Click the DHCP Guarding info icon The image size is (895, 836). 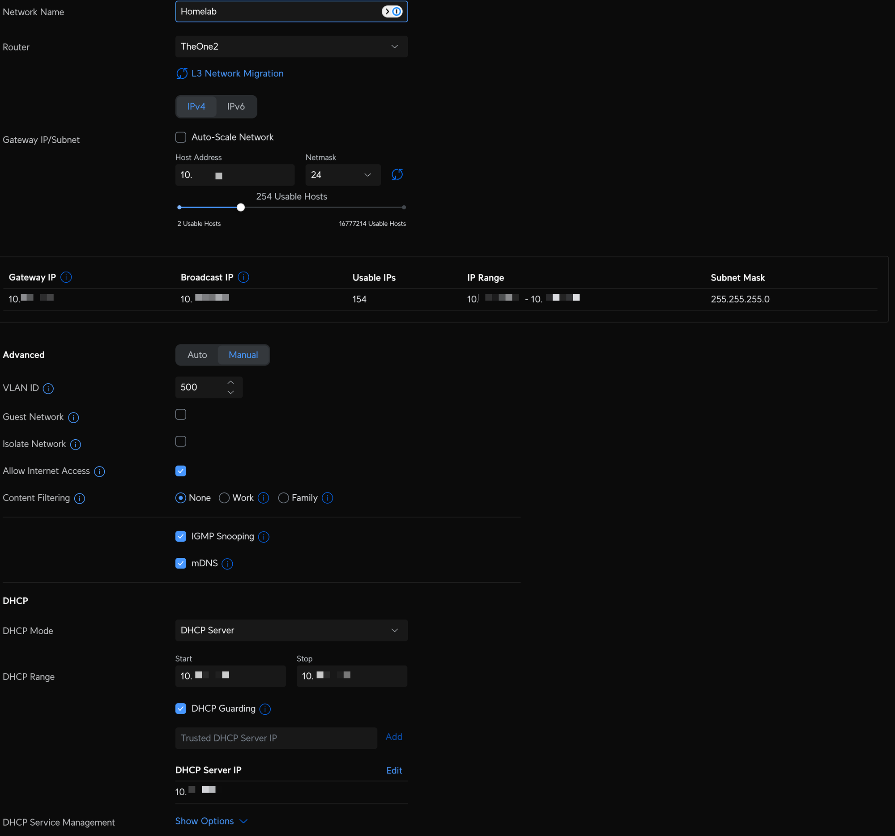265,709
